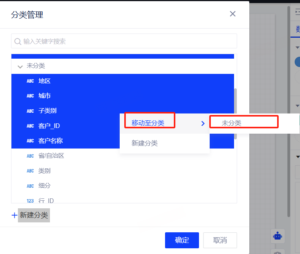300x254 pixels.
Task: Click the 新建分类 link below the list
Action: [x=34, y=216]
